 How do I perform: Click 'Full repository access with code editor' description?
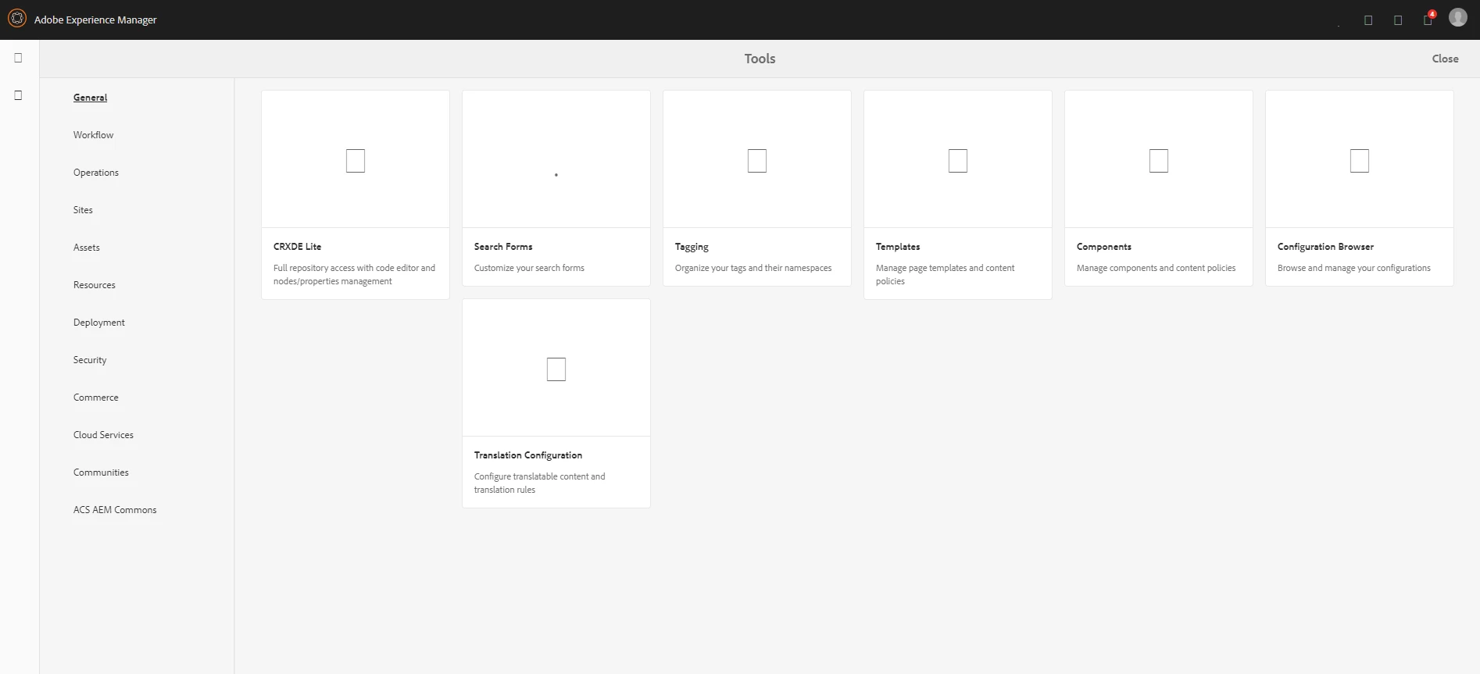pos(354,274)
